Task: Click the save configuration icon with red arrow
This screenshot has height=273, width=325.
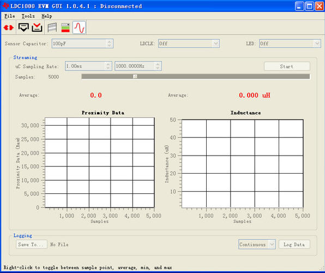Action: point(37,27)
